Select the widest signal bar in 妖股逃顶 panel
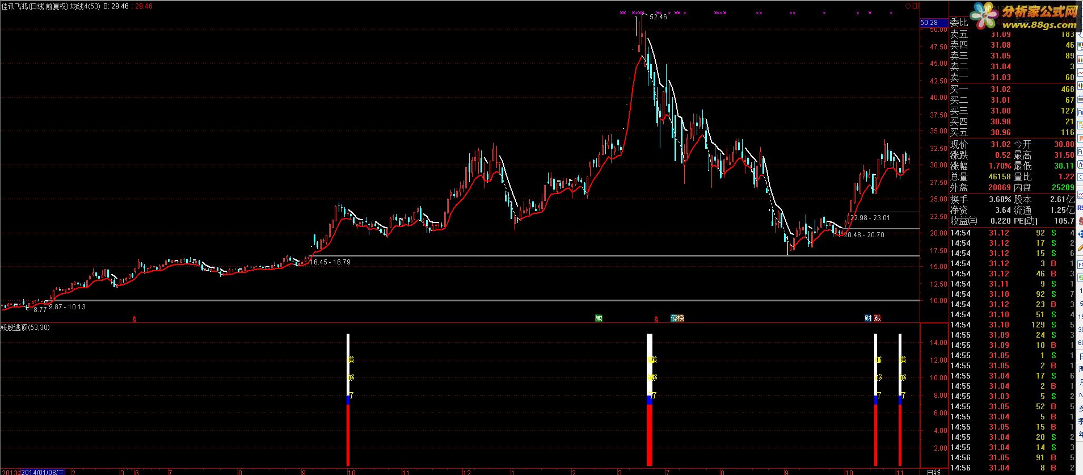 coord(650,400)
